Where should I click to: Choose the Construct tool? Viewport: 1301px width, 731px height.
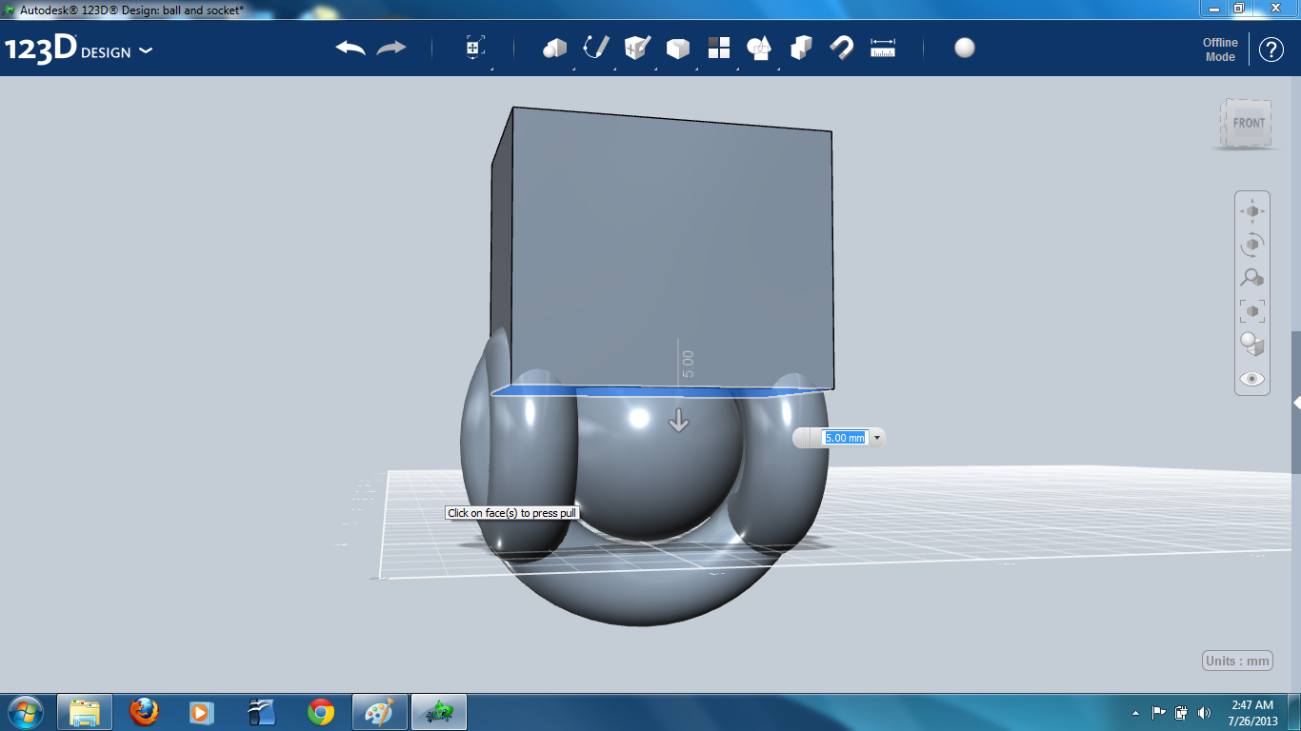pos(637,48)
